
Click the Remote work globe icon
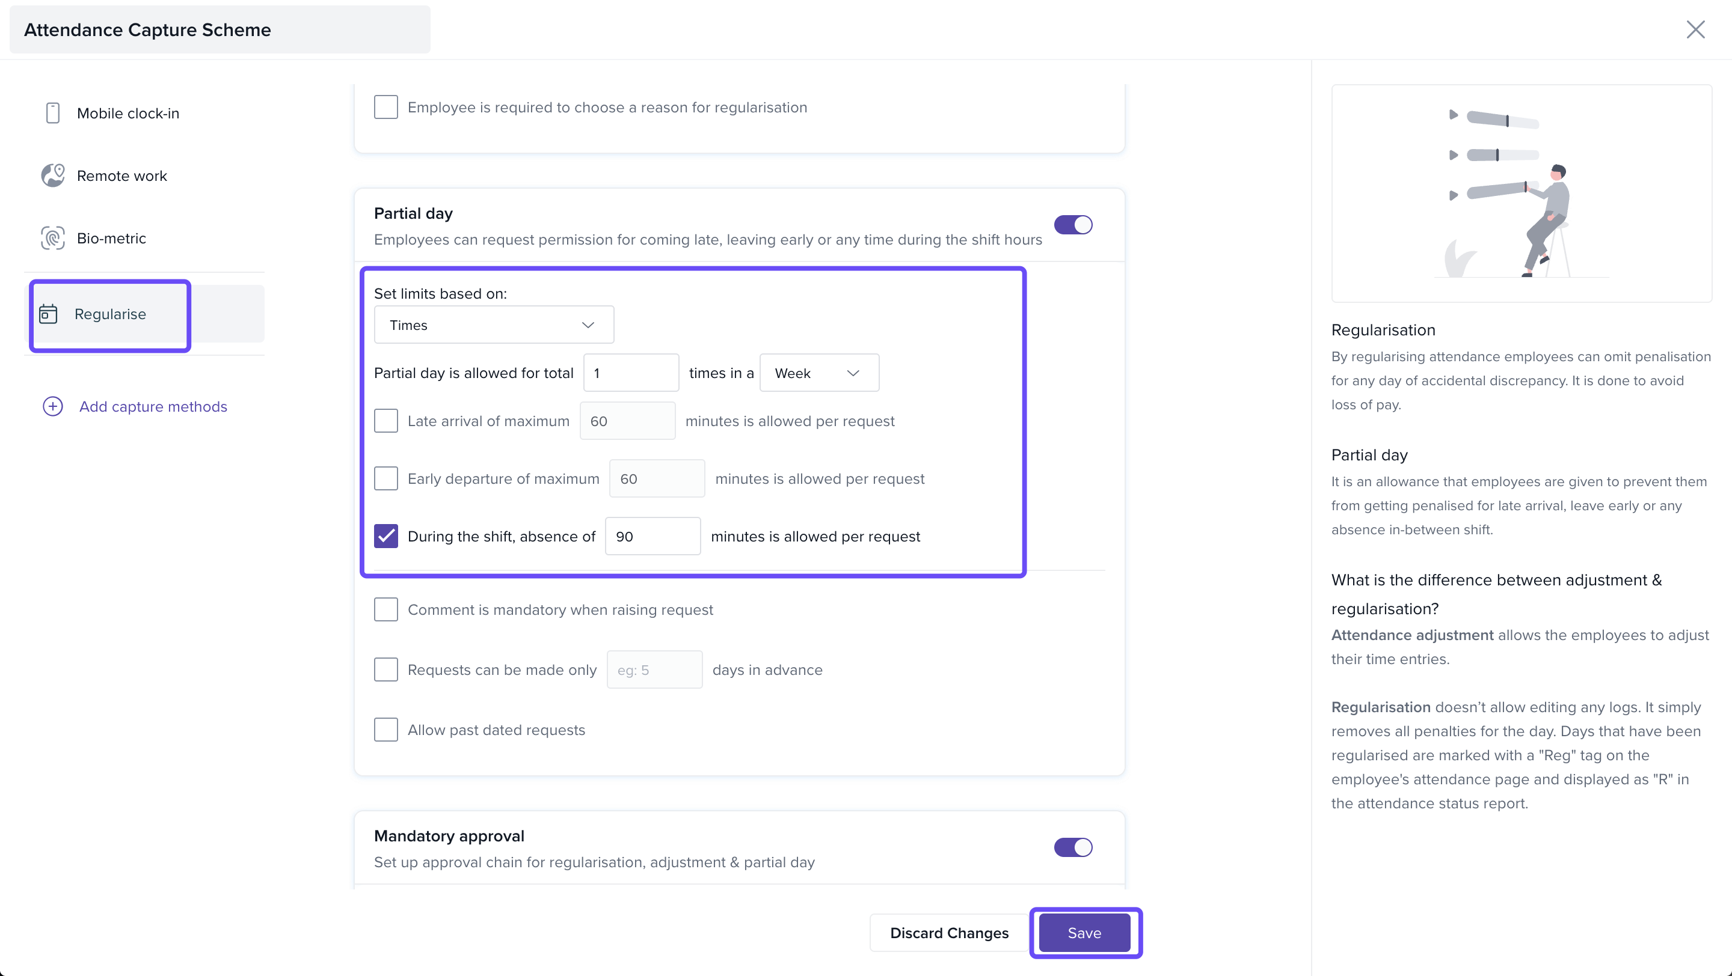pos(52,175)
